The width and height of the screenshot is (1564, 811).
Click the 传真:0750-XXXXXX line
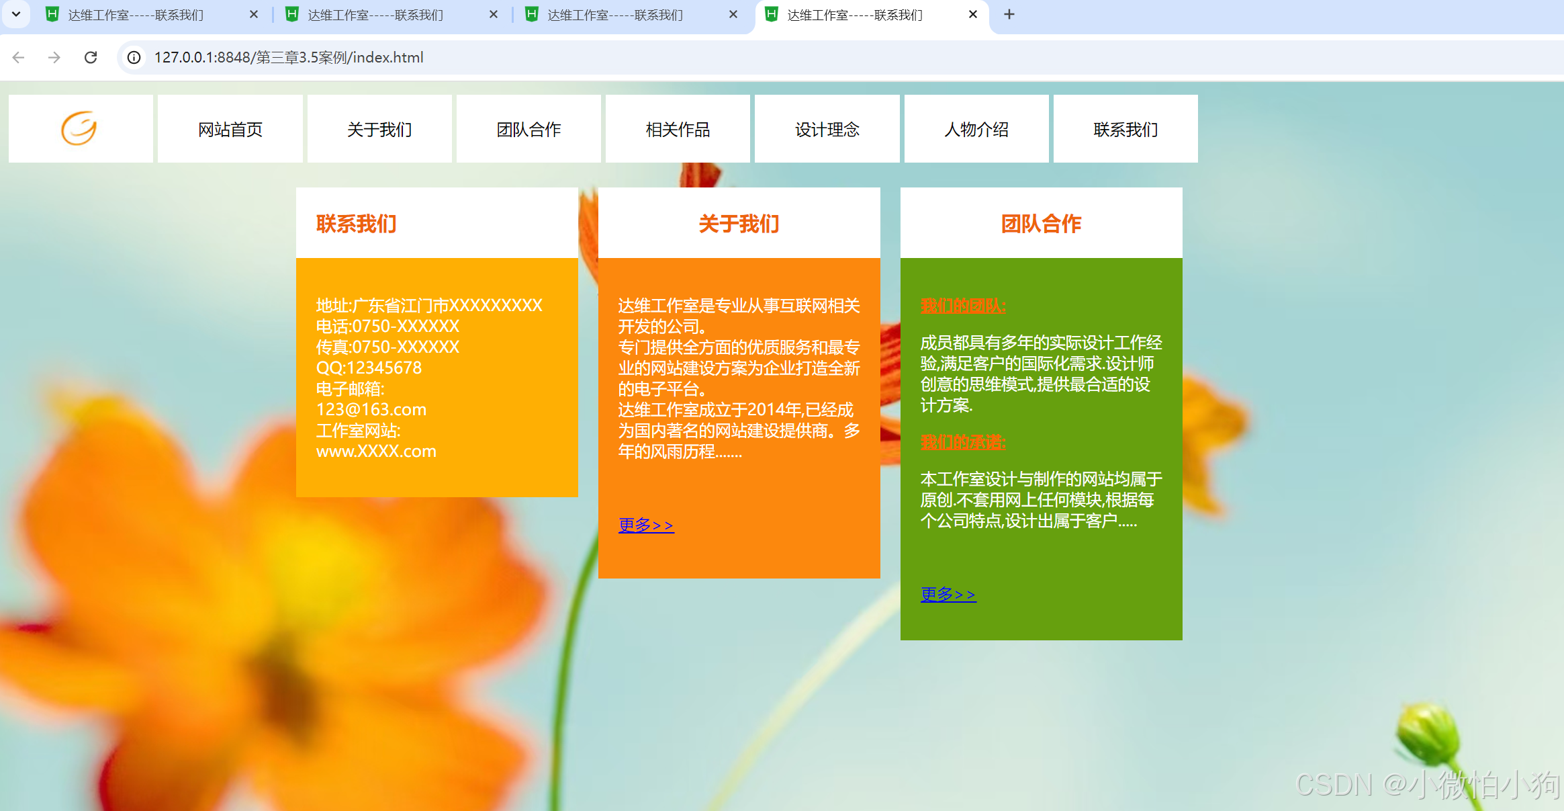(388, 347)
